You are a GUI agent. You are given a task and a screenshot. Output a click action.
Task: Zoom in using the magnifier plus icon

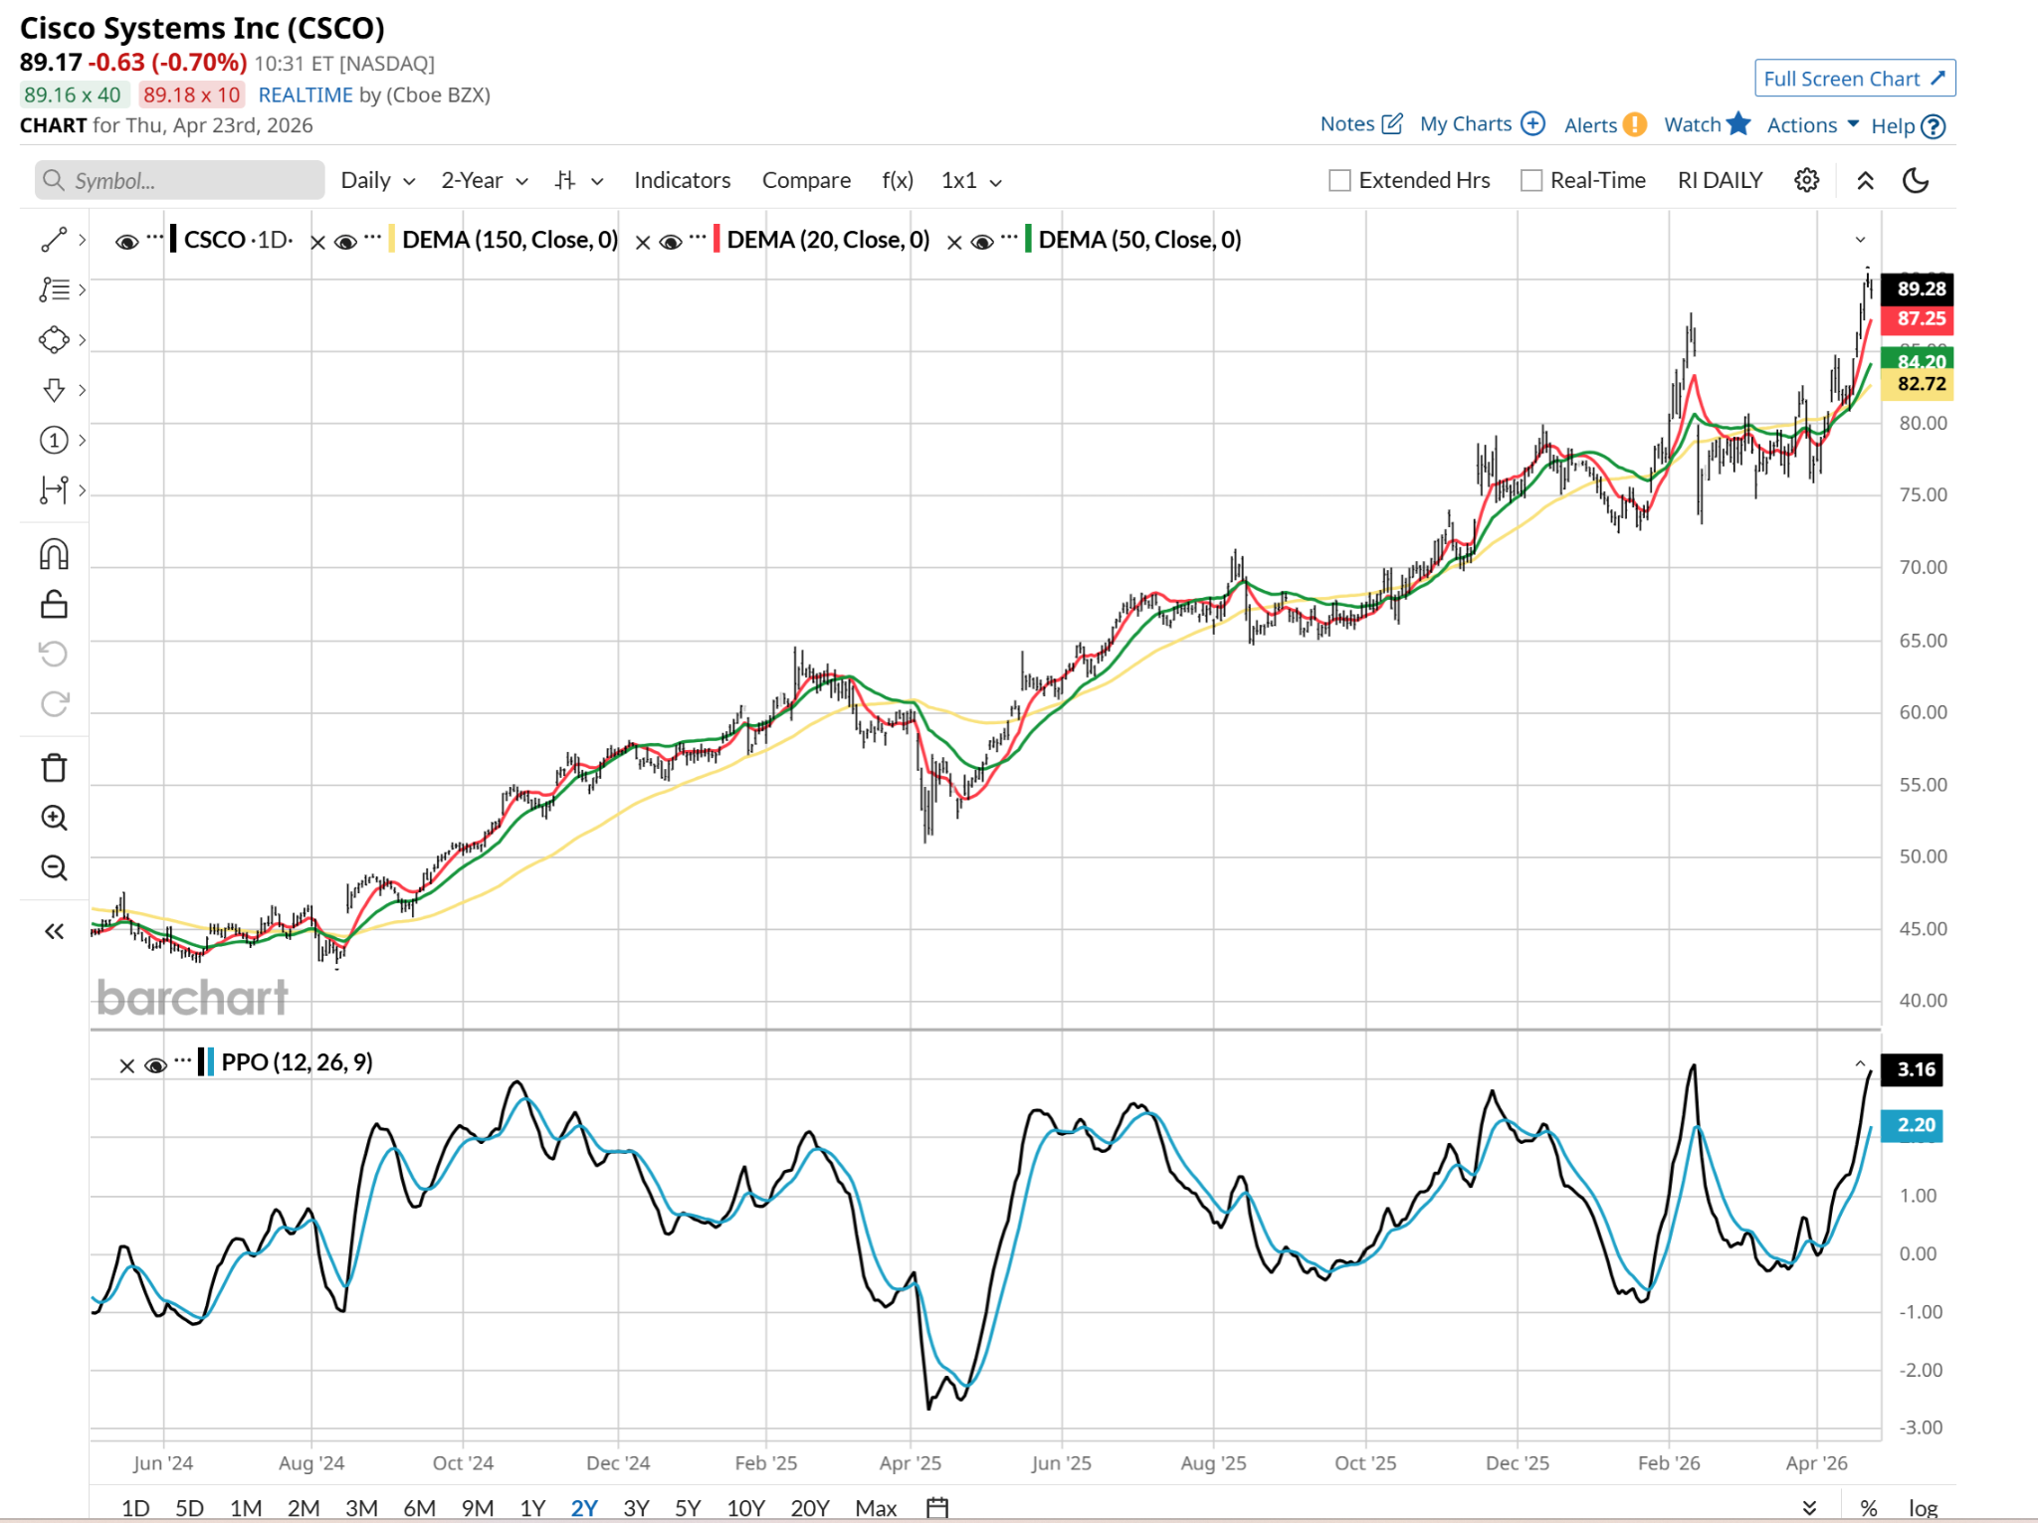click(x=54, y=818)
